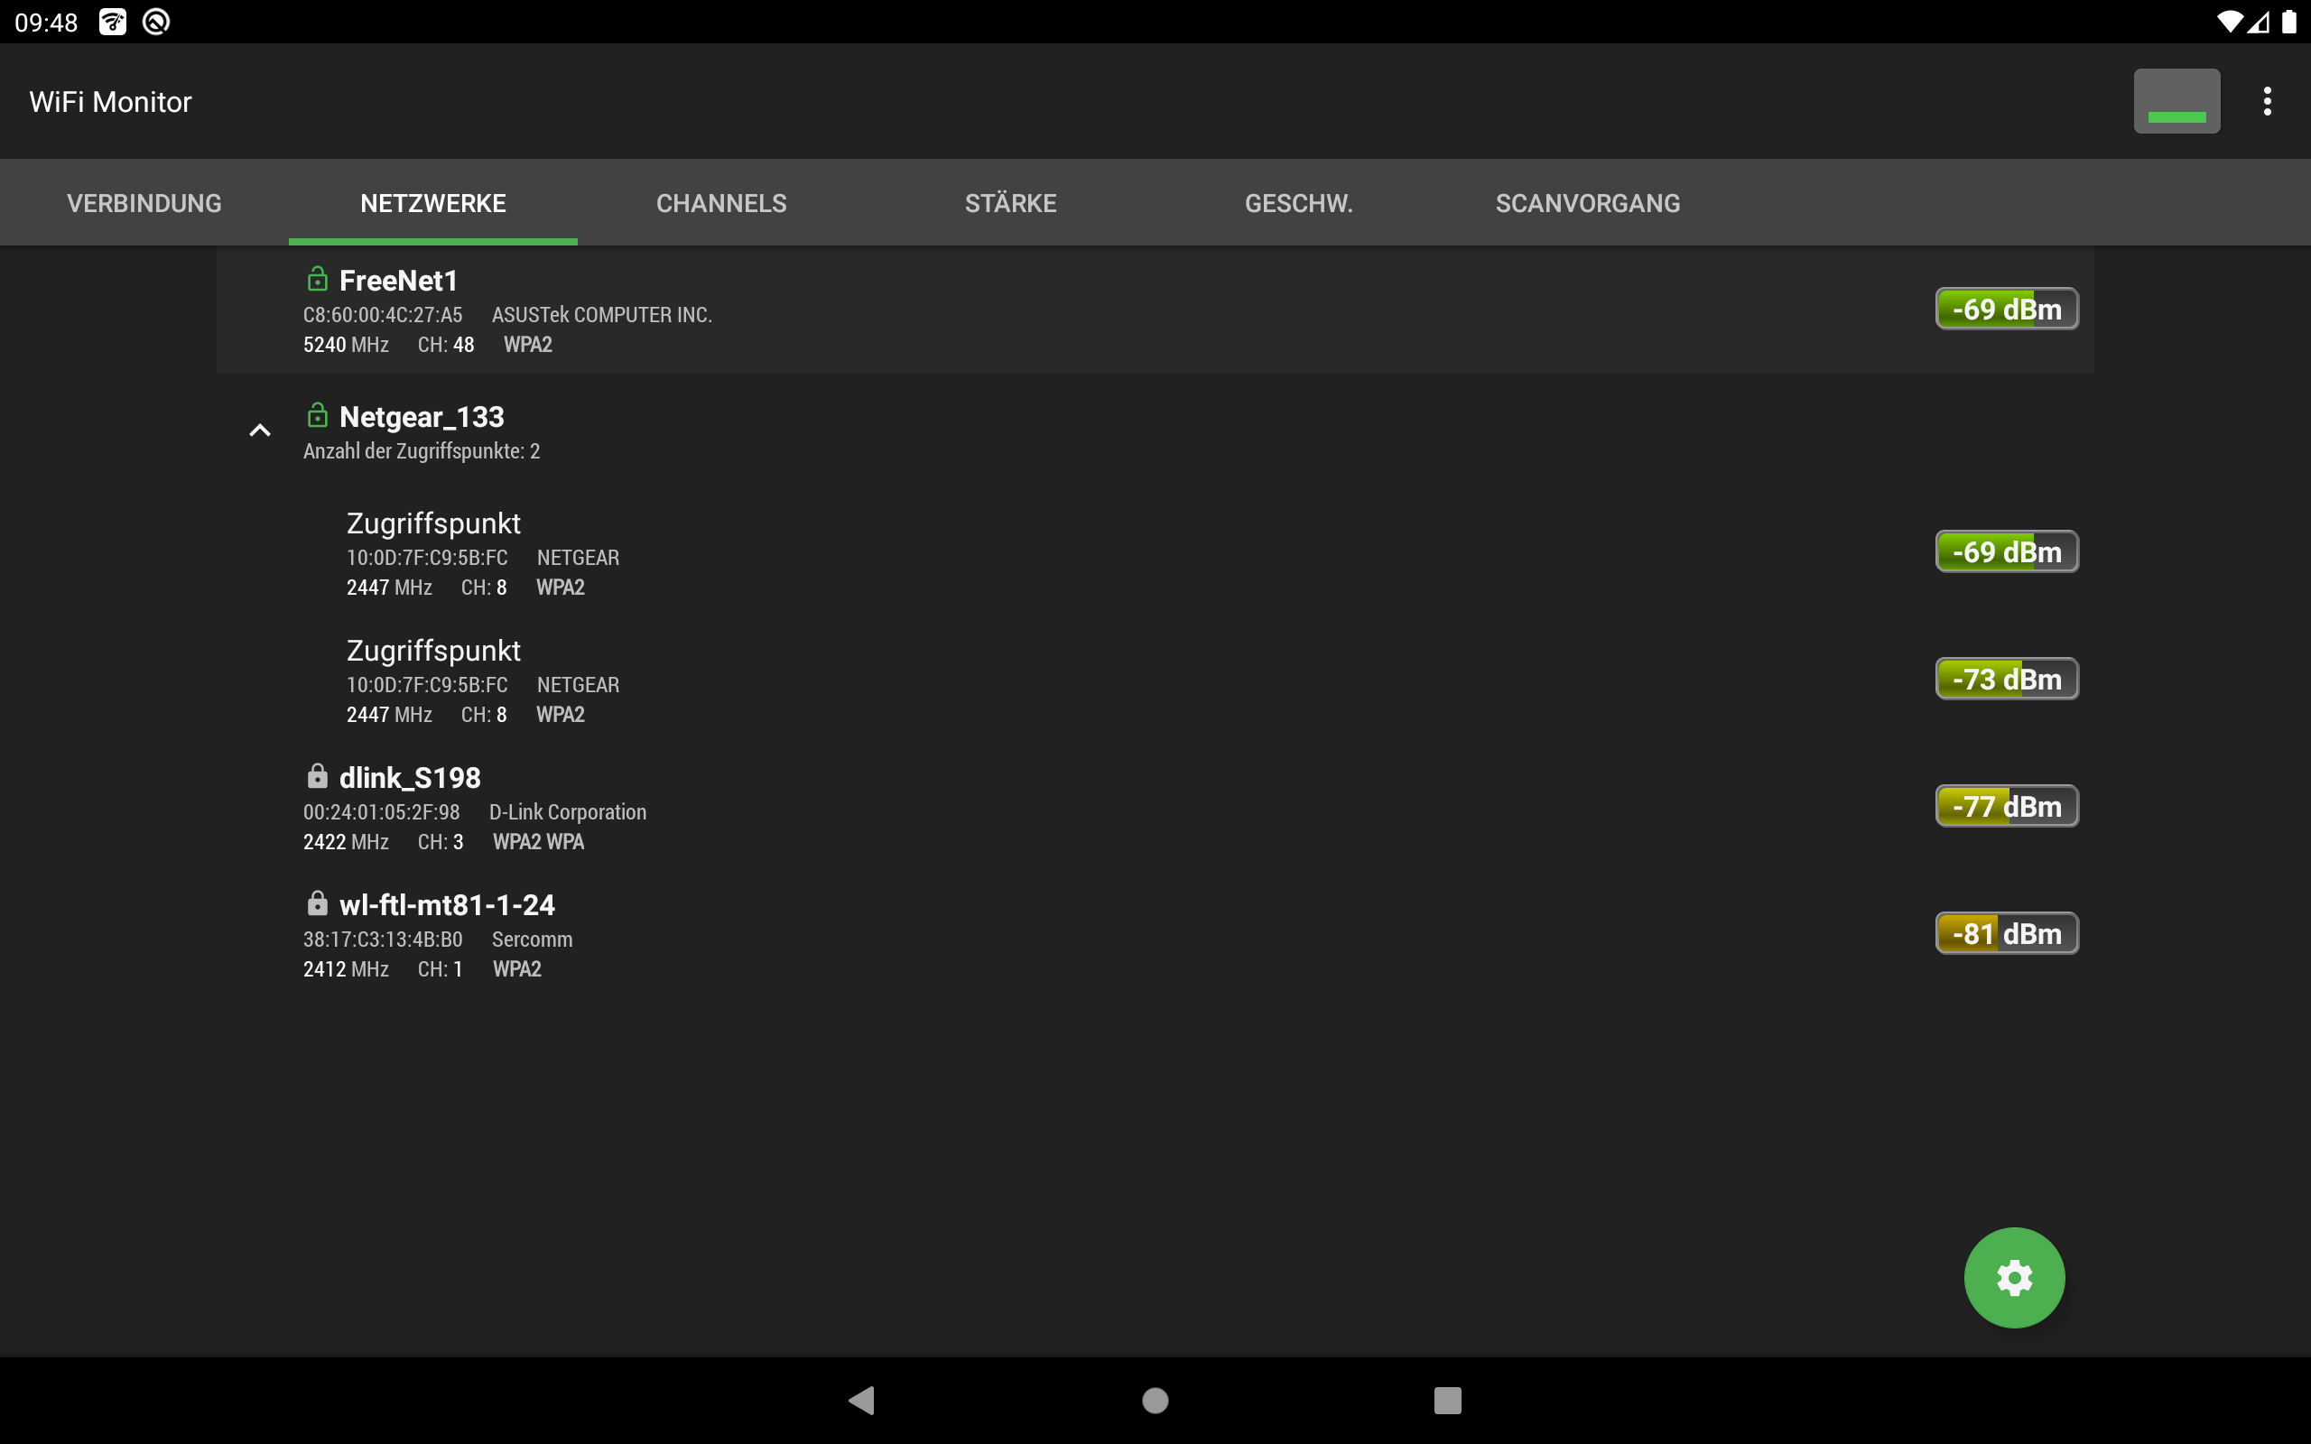This screenshot has width=2311, height=1444.
Task: Switch to the VERBINDUNG tab
Action: (144, 202)
